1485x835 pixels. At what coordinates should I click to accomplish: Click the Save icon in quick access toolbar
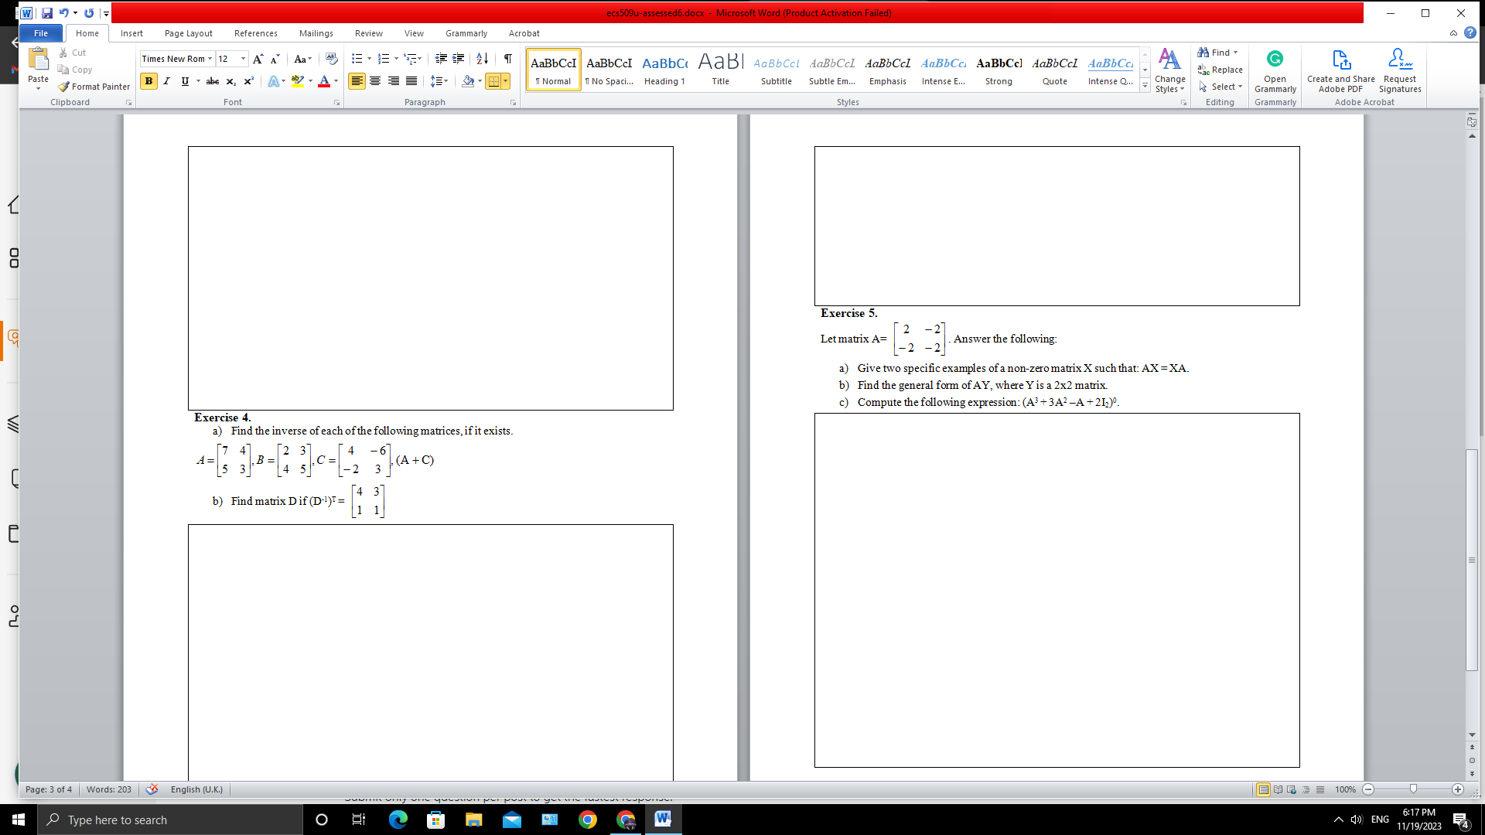47,13
